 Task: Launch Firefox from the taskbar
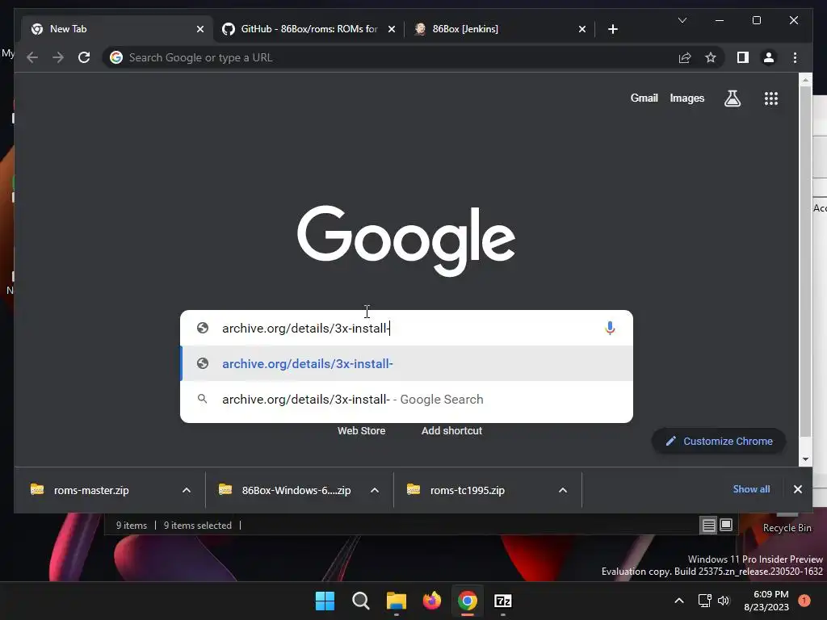pyautogui.click(x=432, y=601)
